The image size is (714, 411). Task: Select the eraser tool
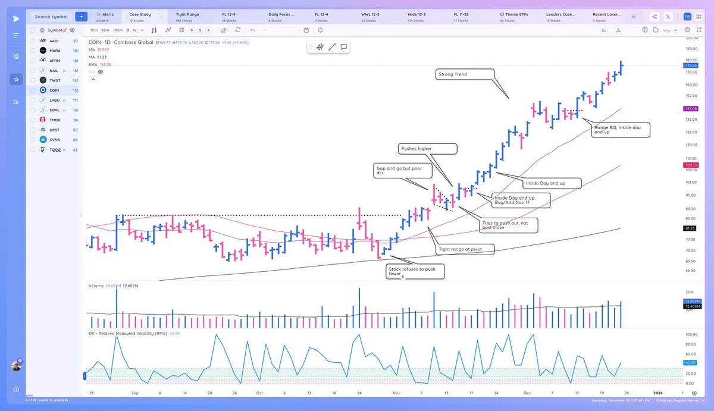coord(223,30)
